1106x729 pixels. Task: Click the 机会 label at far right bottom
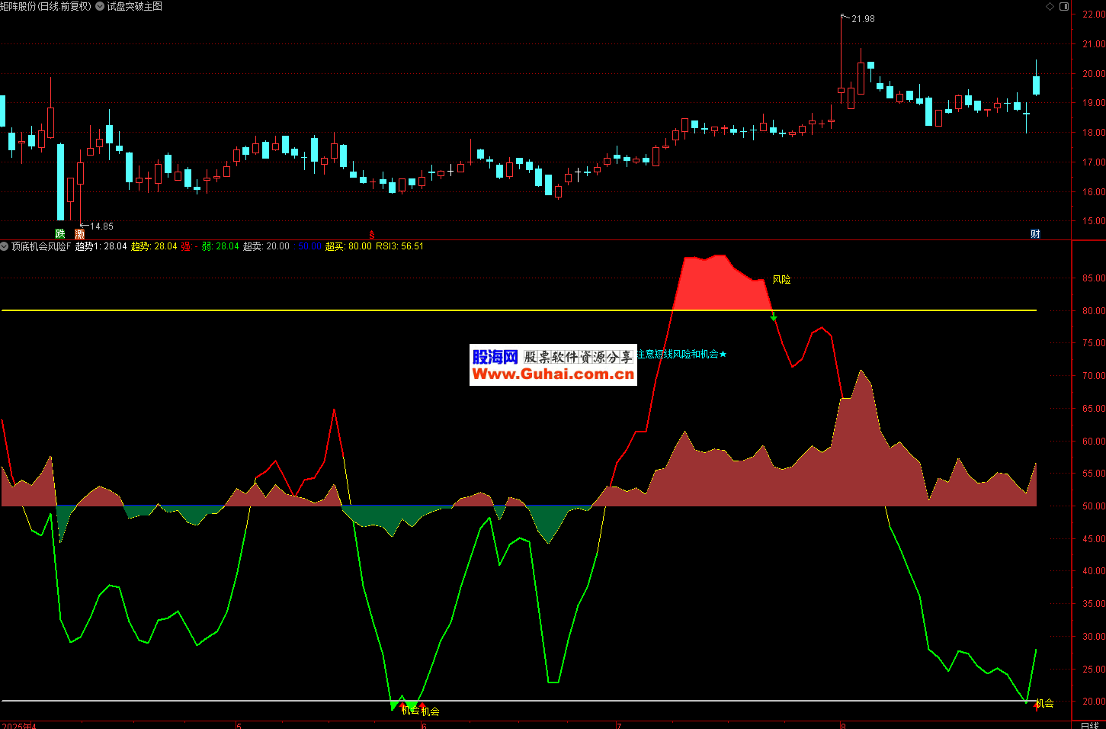pos(1045,703)
